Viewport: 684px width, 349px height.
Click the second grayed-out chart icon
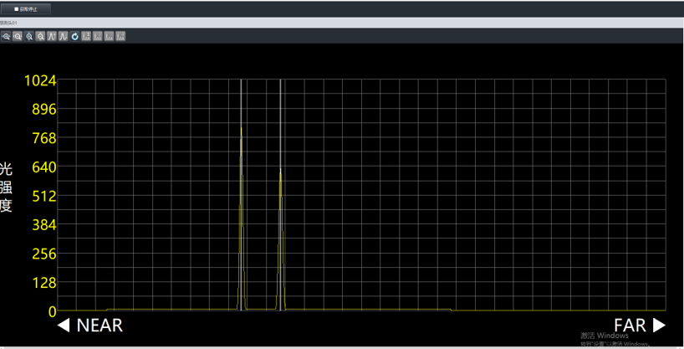point(98,37)
